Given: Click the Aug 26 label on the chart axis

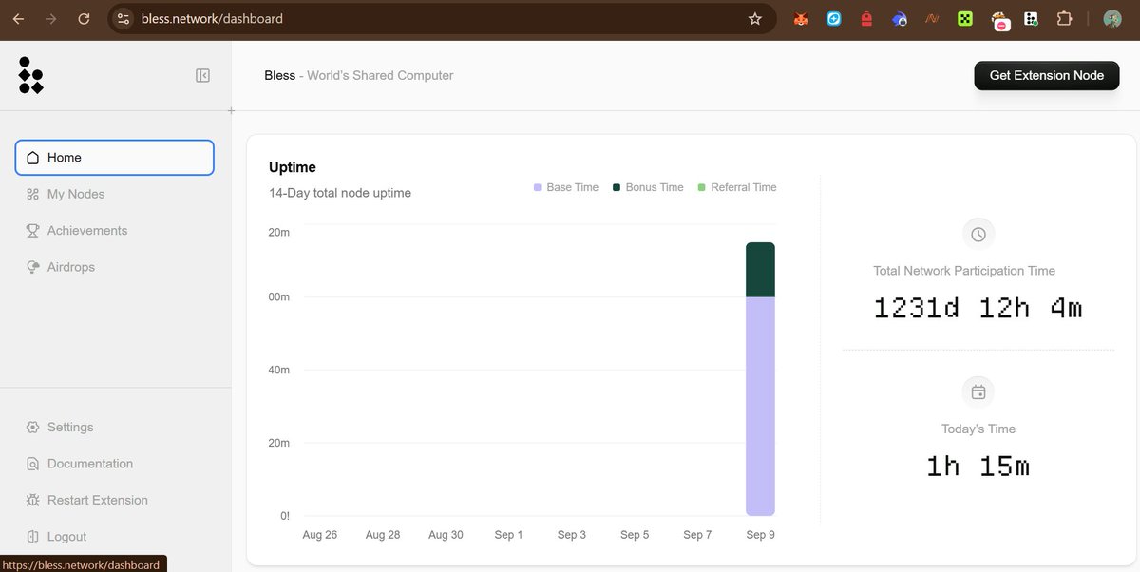Looking at the screenshot, I should pyautogui.click(x=320, y=535).
